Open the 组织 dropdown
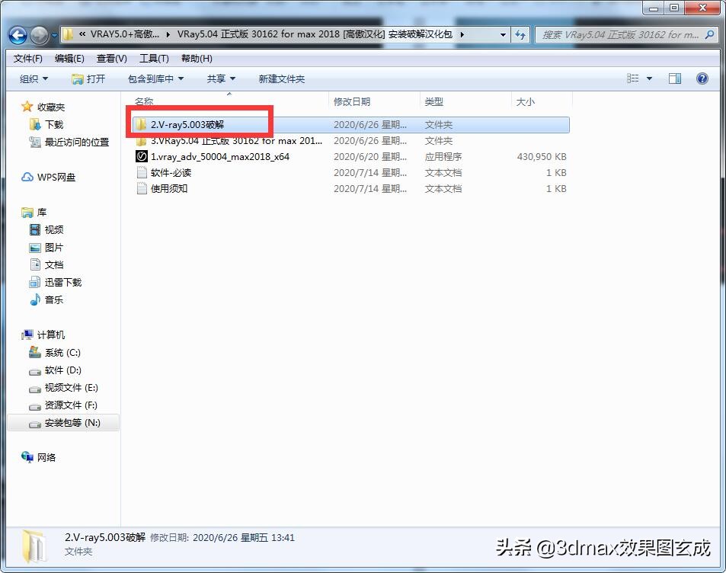726x573 pixels. pos(34,78)
